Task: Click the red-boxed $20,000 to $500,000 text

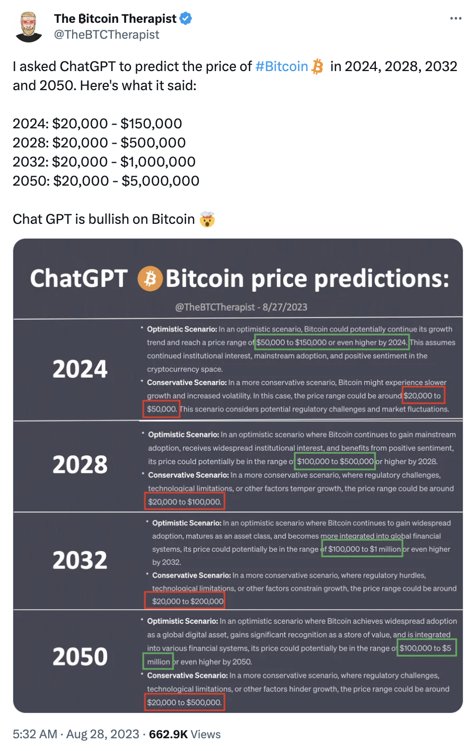Action: [184, 702]
